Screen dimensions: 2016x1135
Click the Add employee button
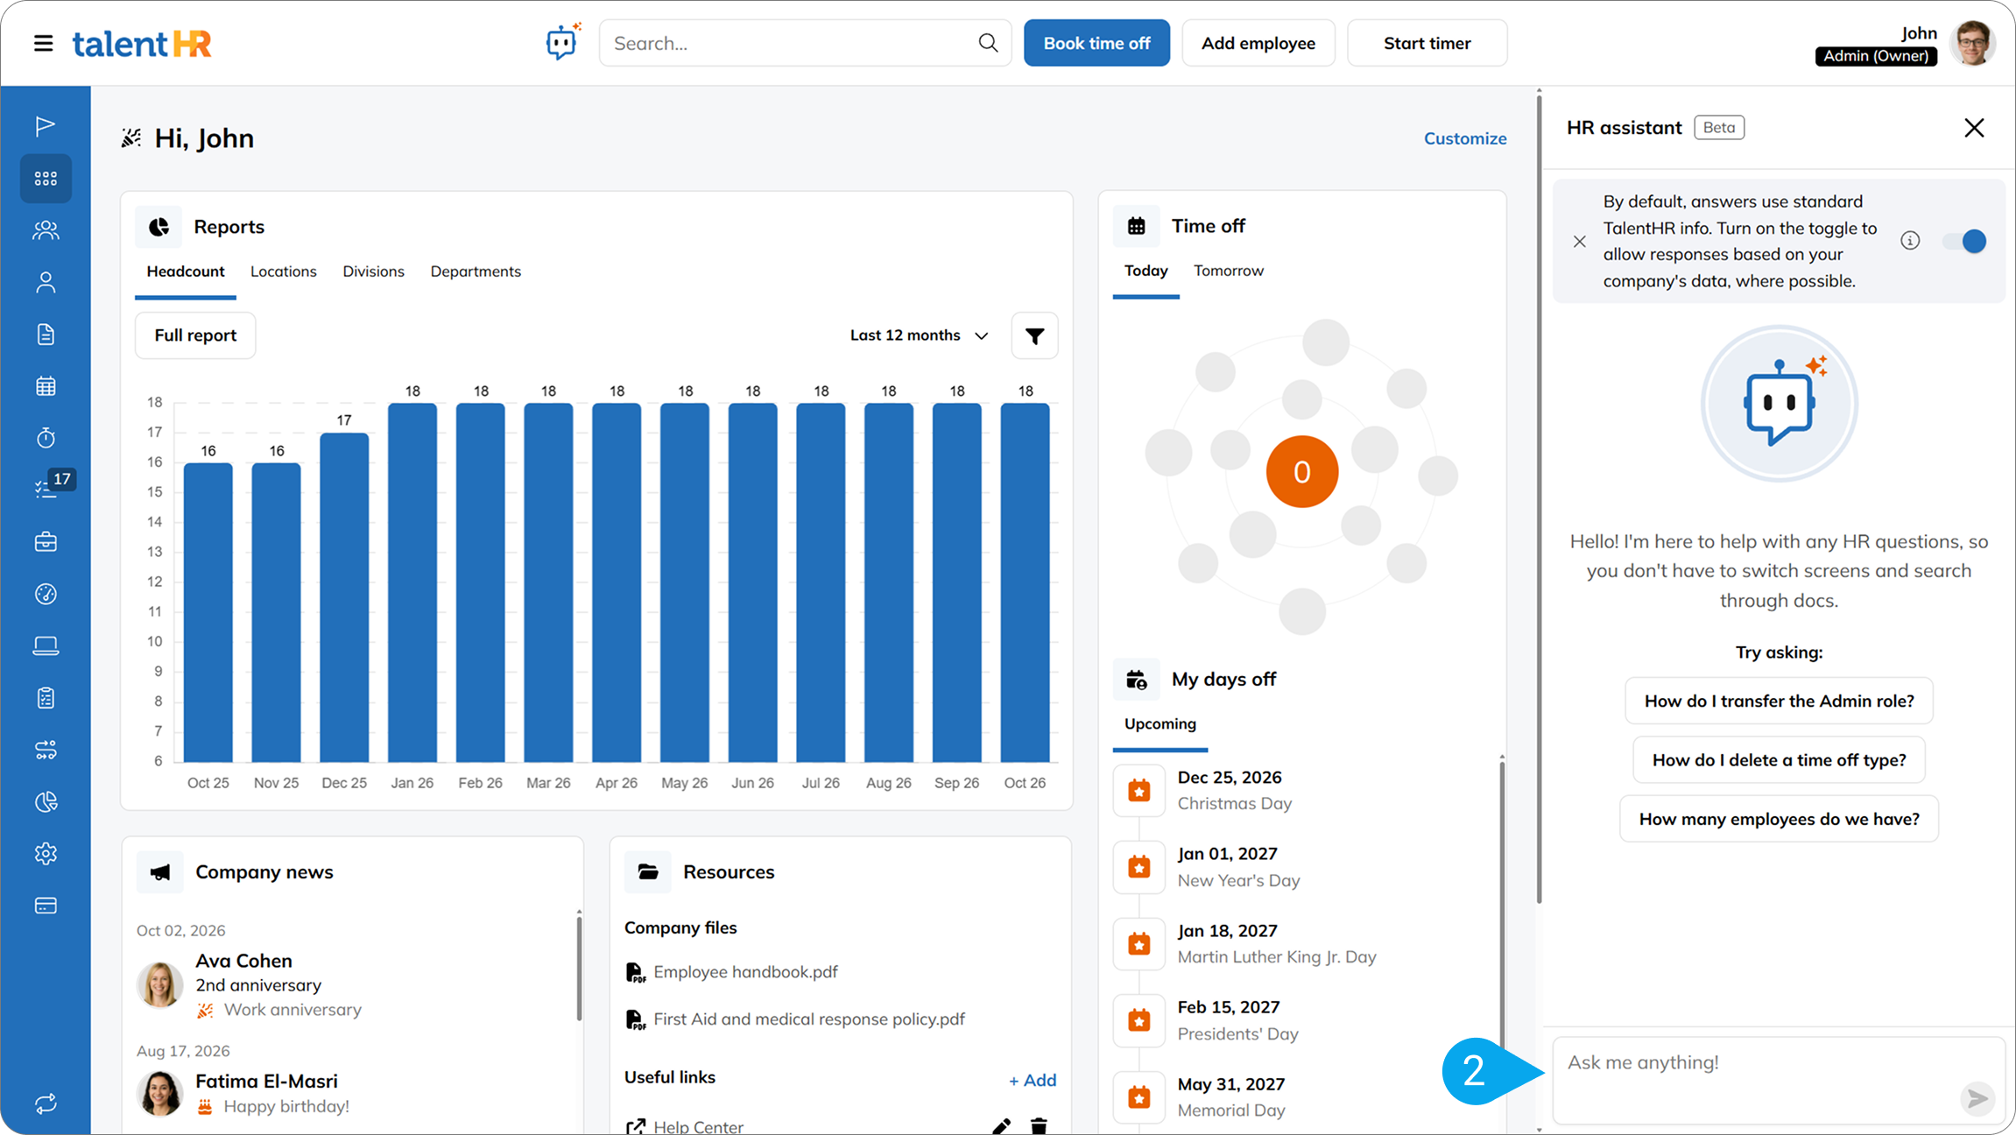click(x=1258, y=43)
